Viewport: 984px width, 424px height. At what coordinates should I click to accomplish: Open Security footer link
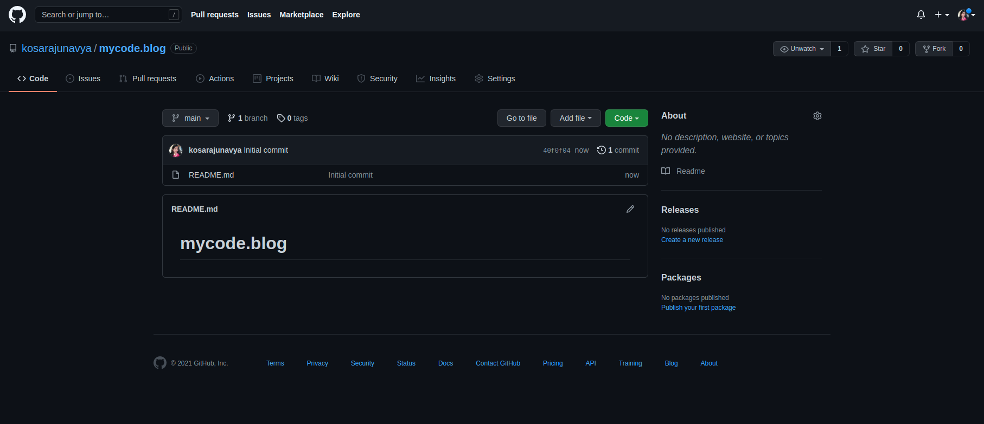[362, 363]
